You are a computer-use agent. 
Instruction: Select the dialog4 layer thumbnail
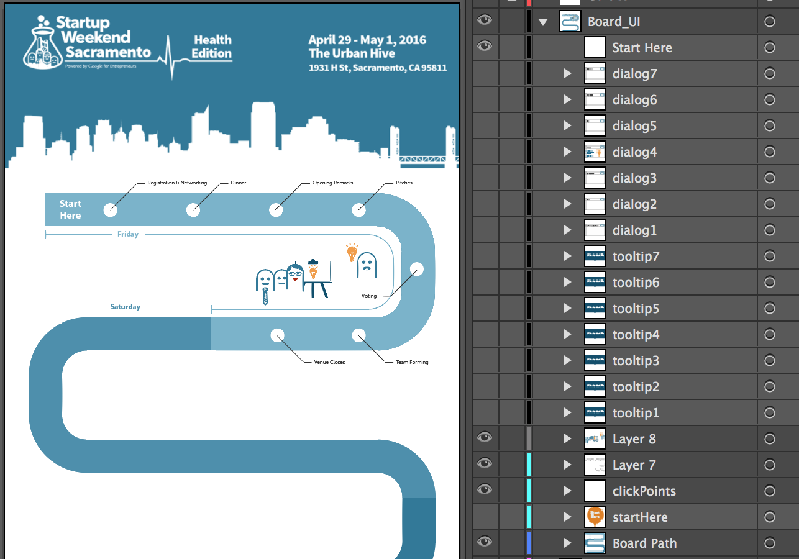(595, 152)
